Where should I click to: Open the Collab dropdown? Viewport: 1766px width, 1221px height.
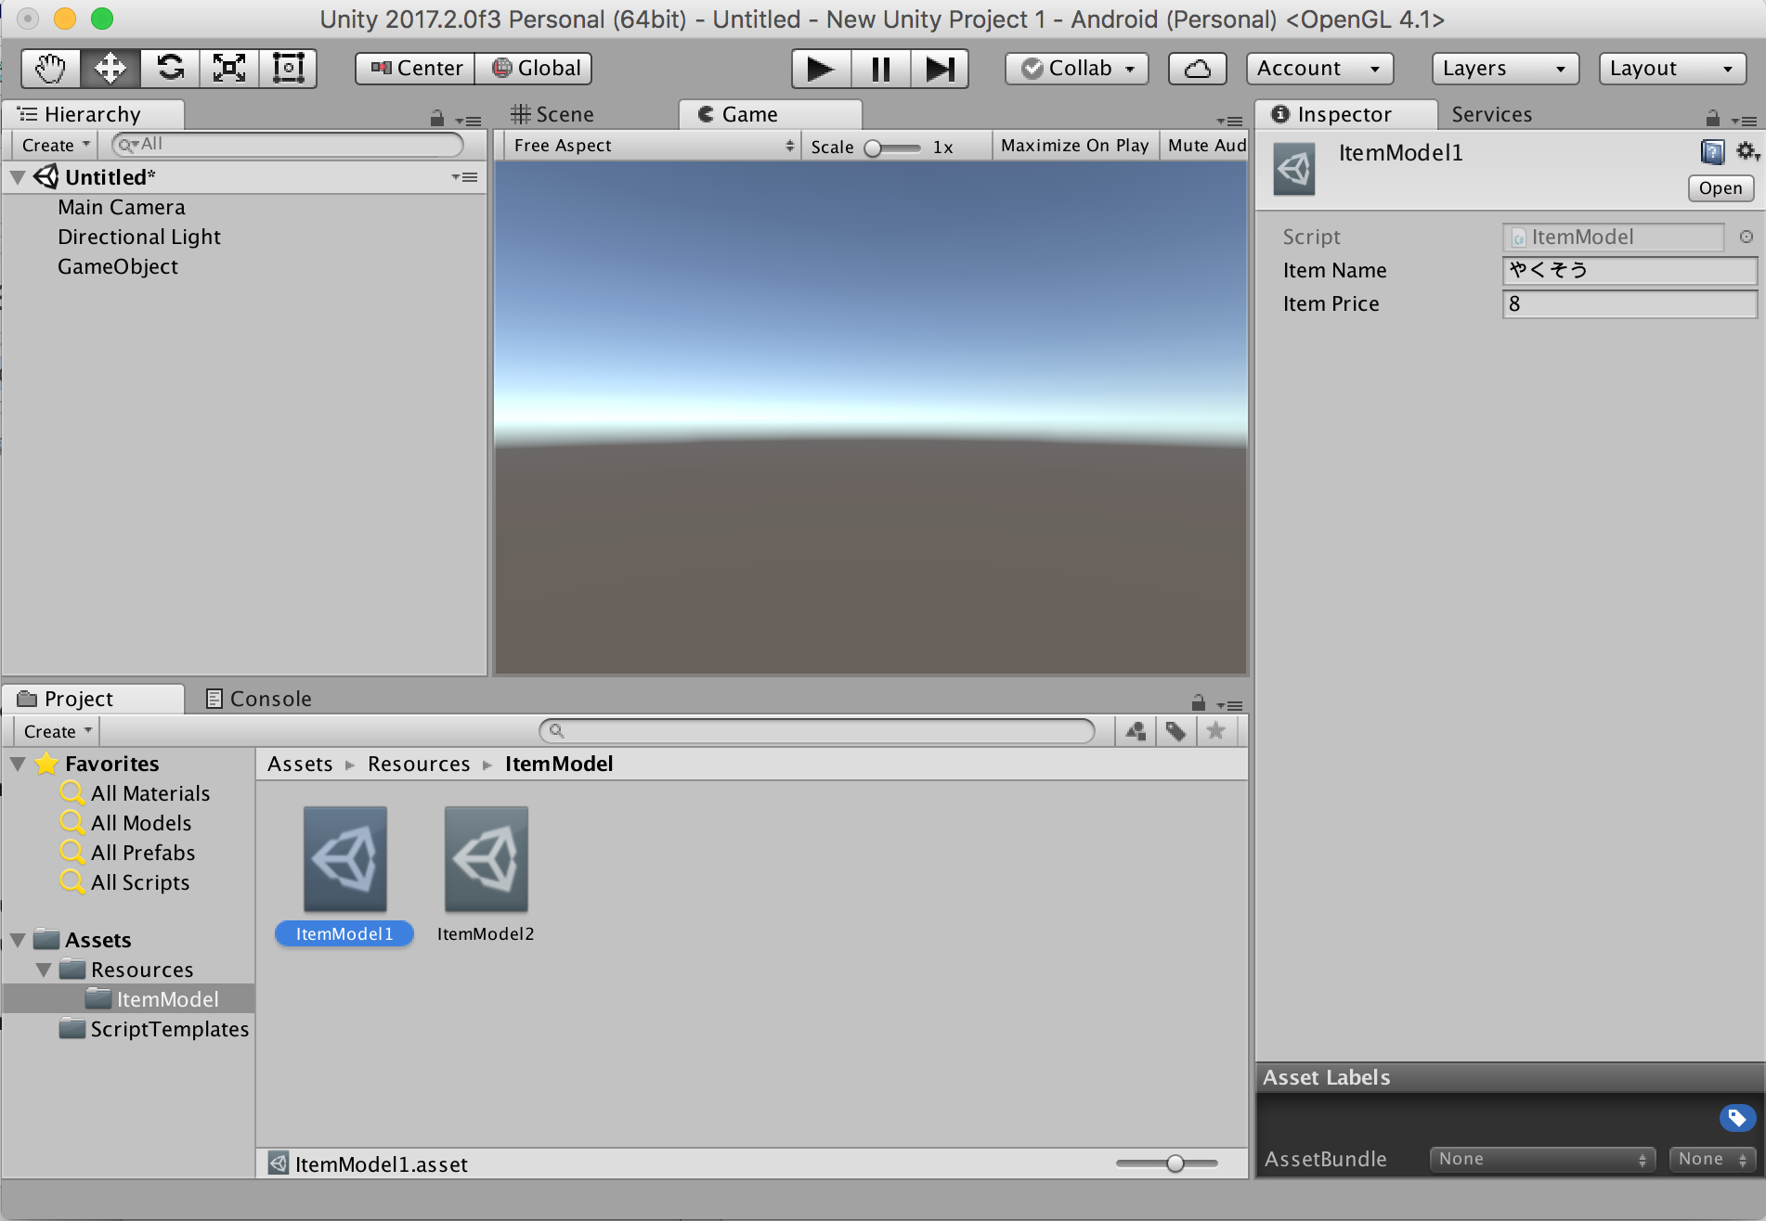(1077, 69)
